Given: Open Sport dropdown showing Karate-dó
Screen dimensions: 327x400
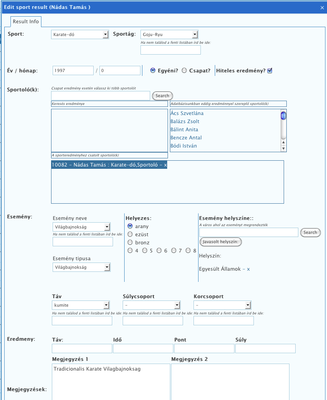Looking at the screenshot, I should 80,34.
